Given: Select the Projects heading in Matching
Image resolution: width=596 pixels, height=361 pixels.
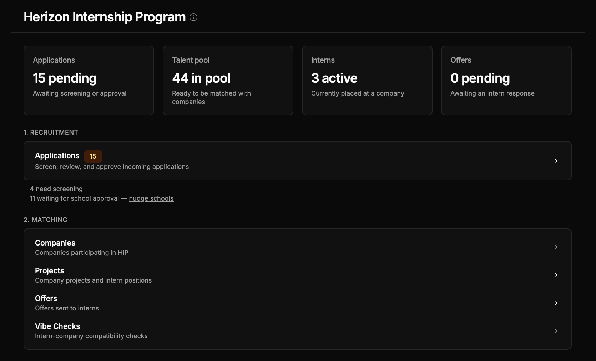Looking at the screenshot, I should (x=50, y=271).
